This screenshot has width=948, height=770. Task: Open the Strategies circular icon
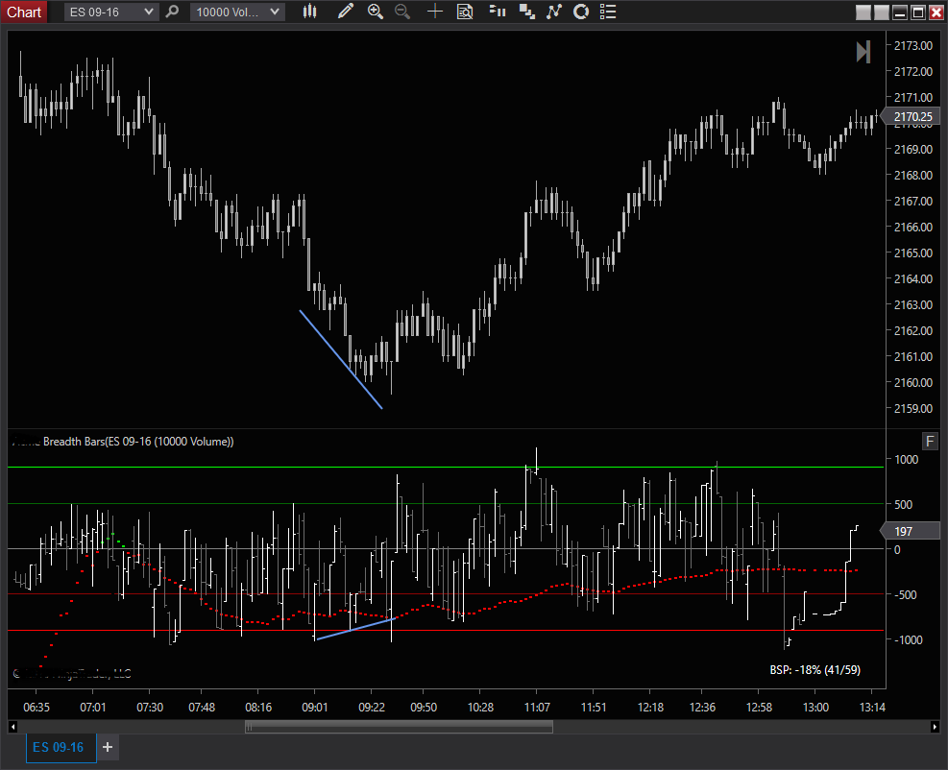(x=580, y=12)
